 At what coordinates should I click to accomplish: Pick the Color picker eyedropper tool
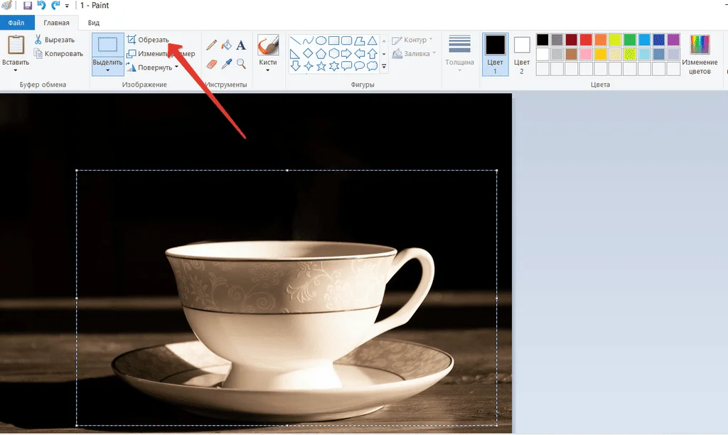click(226, 64)
